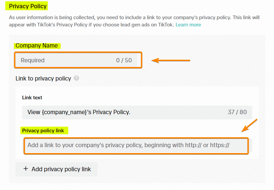Viewport: 274px width, 190px height.
Task: Click the question mark help icon
Action: (x=76, y=79)
